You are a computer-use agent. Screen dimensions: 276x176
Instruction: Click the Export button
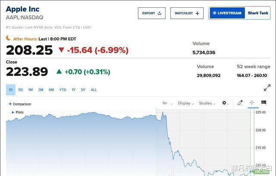[151, 13]
